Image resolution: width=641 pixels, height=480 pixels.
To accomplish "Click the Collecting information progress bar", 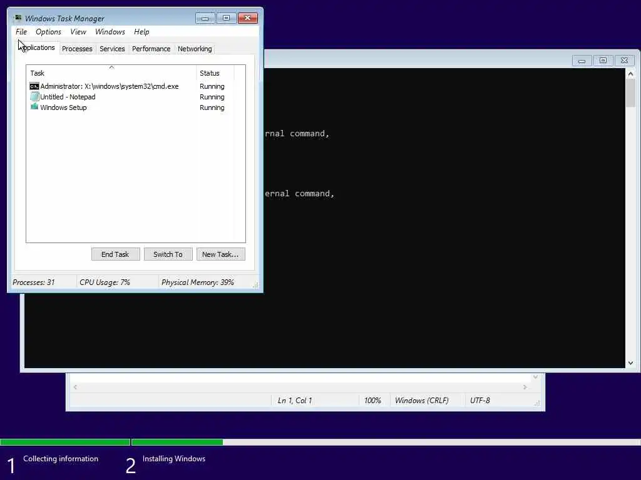I will click(x=65, y=442).
